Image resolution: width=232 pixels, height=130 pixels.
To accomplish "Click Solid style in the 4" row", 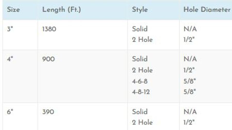I will click(140, 59).
